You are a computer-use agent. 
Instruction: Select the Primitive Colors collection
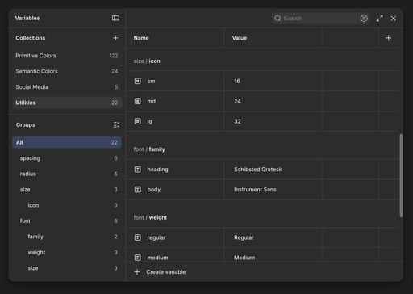(67, 56)
